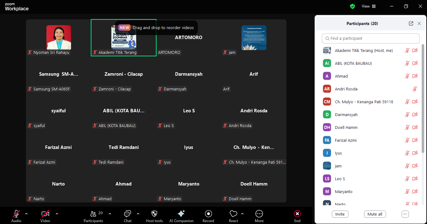The width and height of the screenshot is (427, 224).
Task: Unmute microphone with Audio button
Action: (16, 216)
